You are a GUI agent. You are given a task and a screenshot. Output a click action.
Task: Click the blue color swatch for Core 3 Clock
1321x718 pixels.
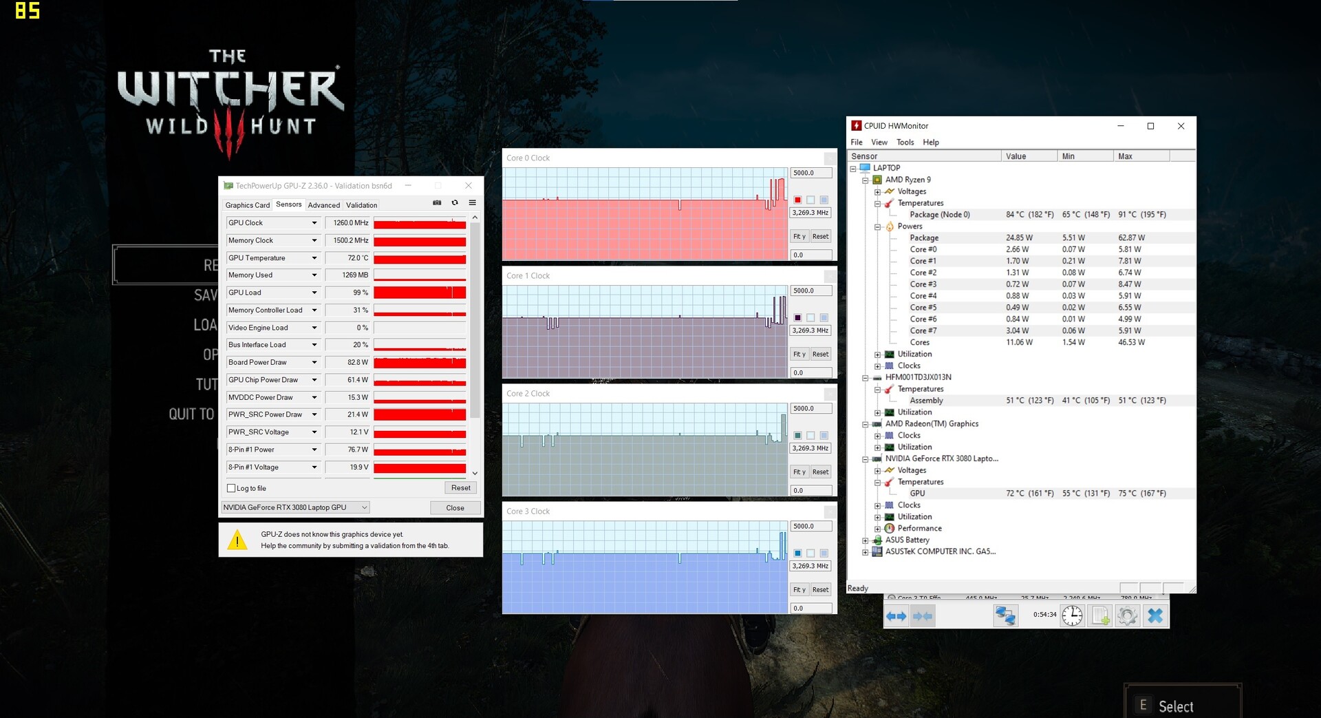798,553
